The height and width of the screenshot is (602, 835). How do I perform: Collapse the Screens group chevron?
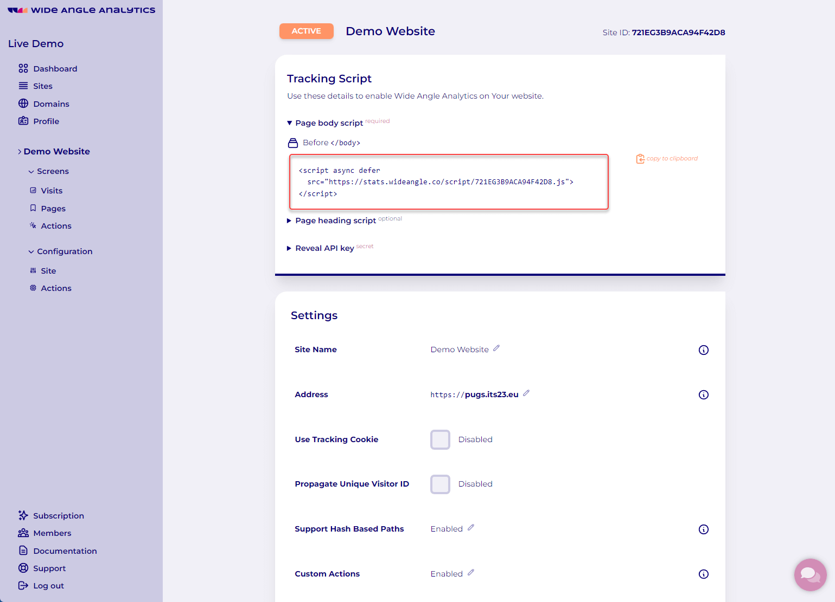point(31,172)
